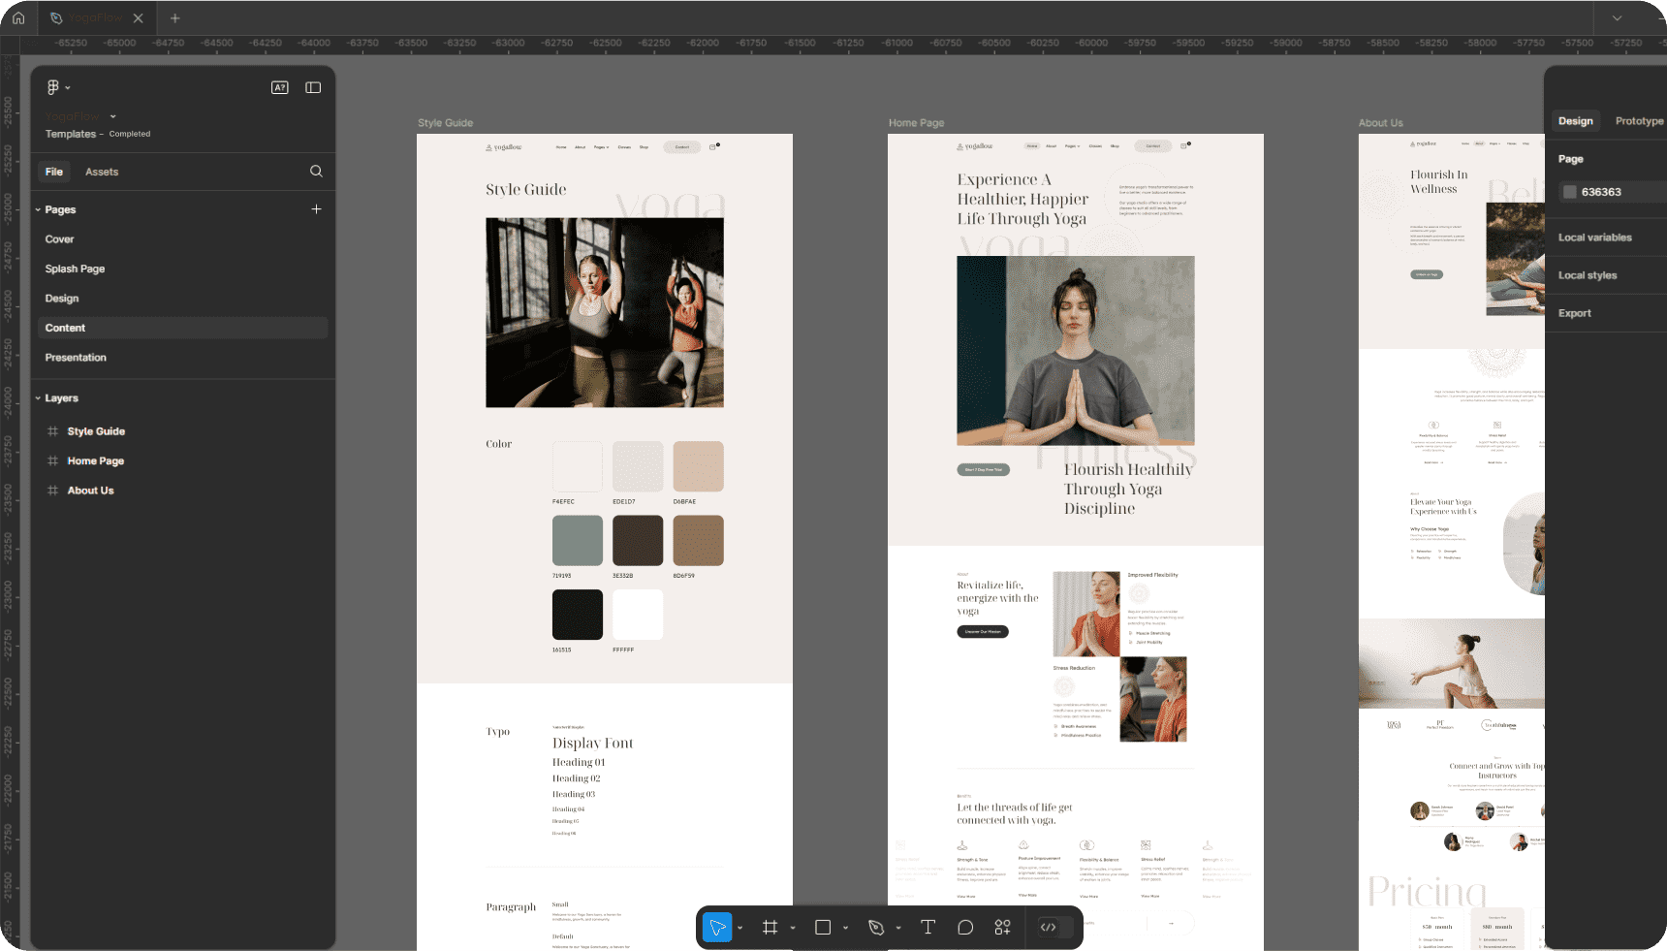Open the YogaFlow file name dropdown
The image size is (1667, 951).
113,115
